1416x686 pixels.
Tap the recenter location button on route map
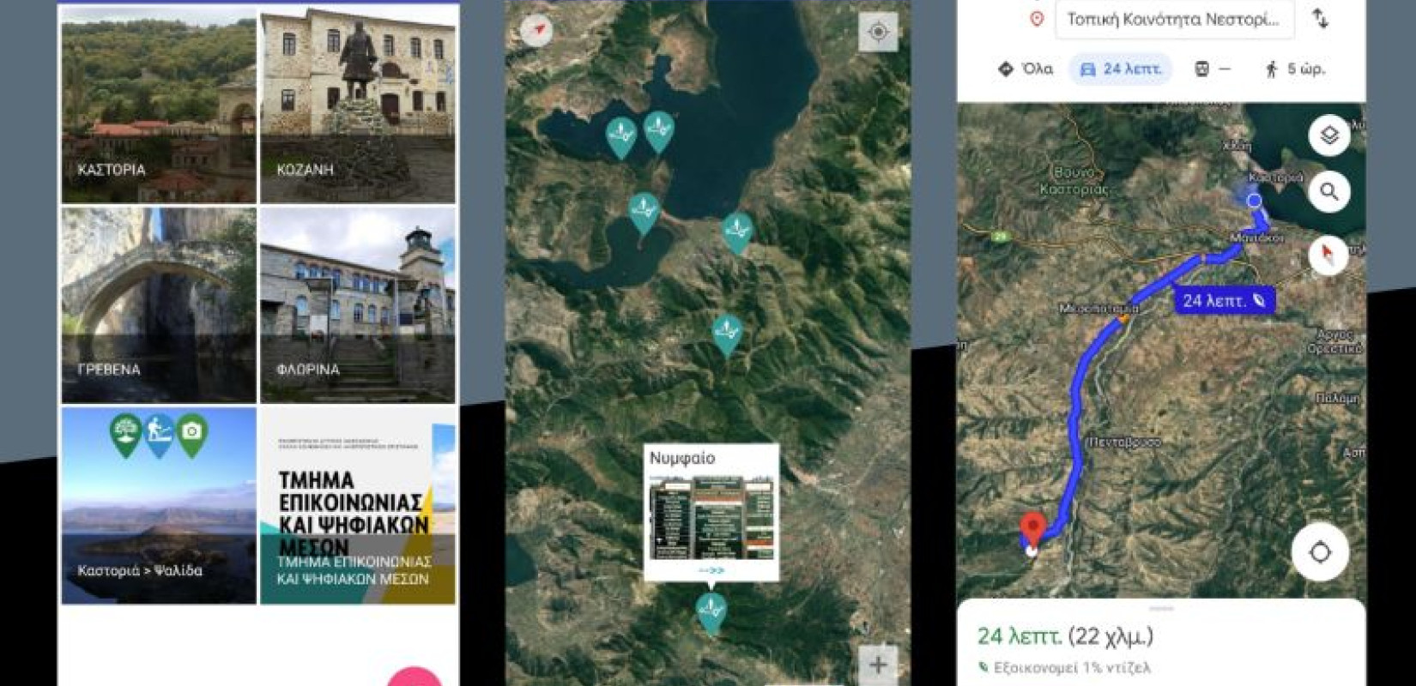(1320, 553)
